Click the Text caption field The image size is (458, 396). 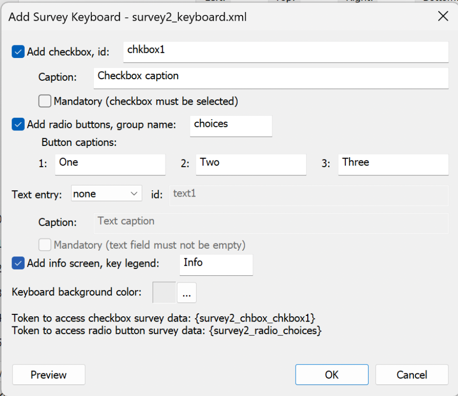coord(271,224)
